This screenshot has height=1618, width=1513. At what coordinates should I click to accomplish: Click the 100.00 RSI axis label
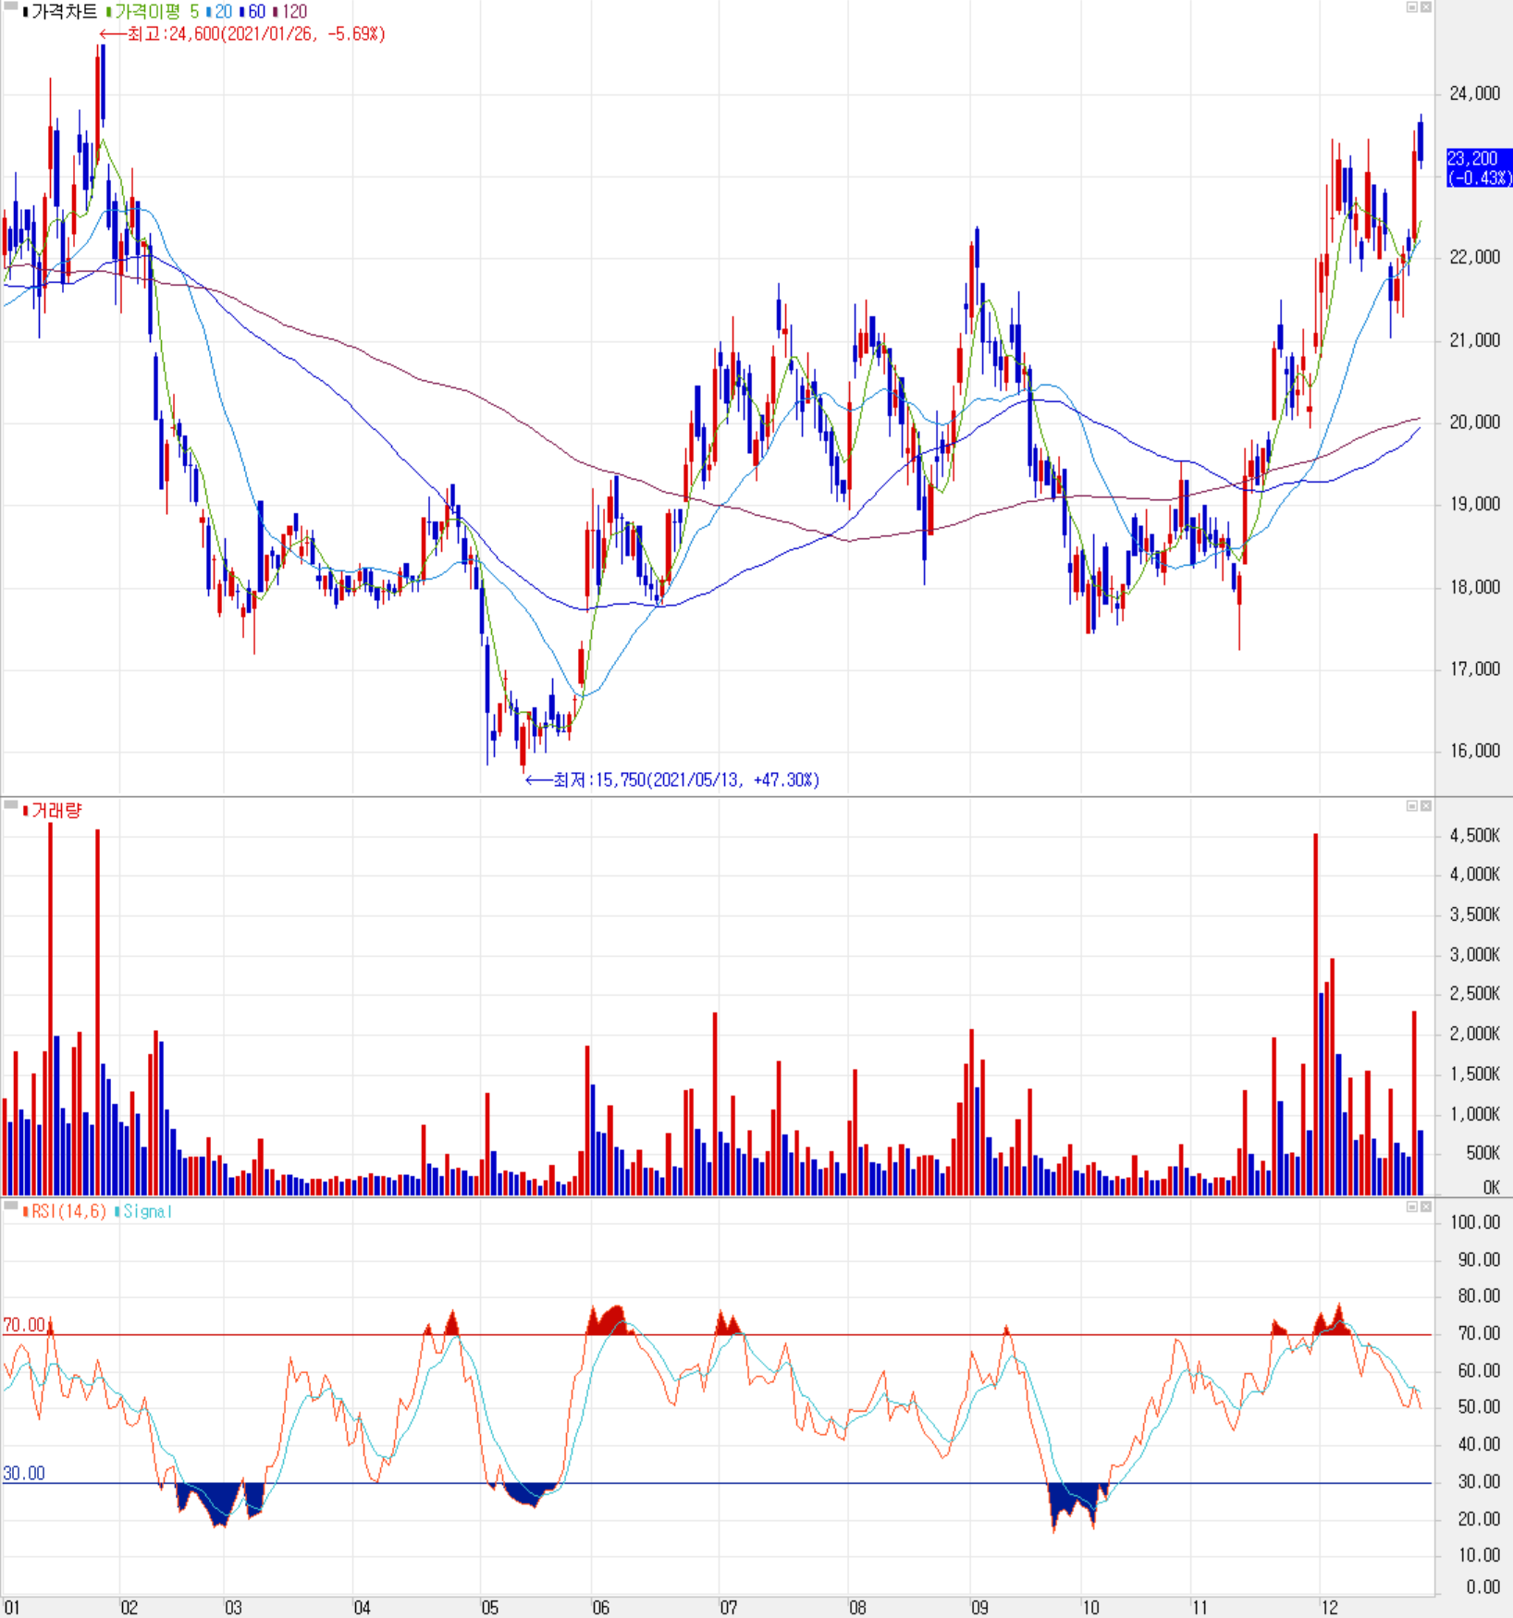pos(1475,1222)
